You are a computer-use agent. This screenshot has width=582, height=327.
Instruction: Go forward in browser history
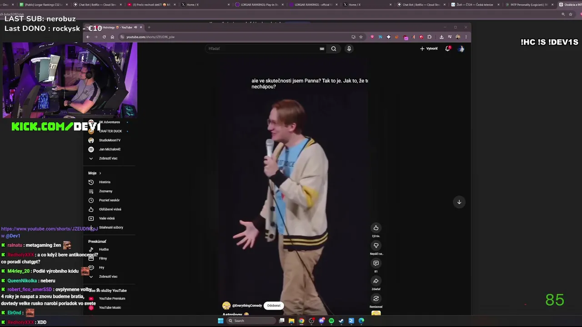point(96,37)
